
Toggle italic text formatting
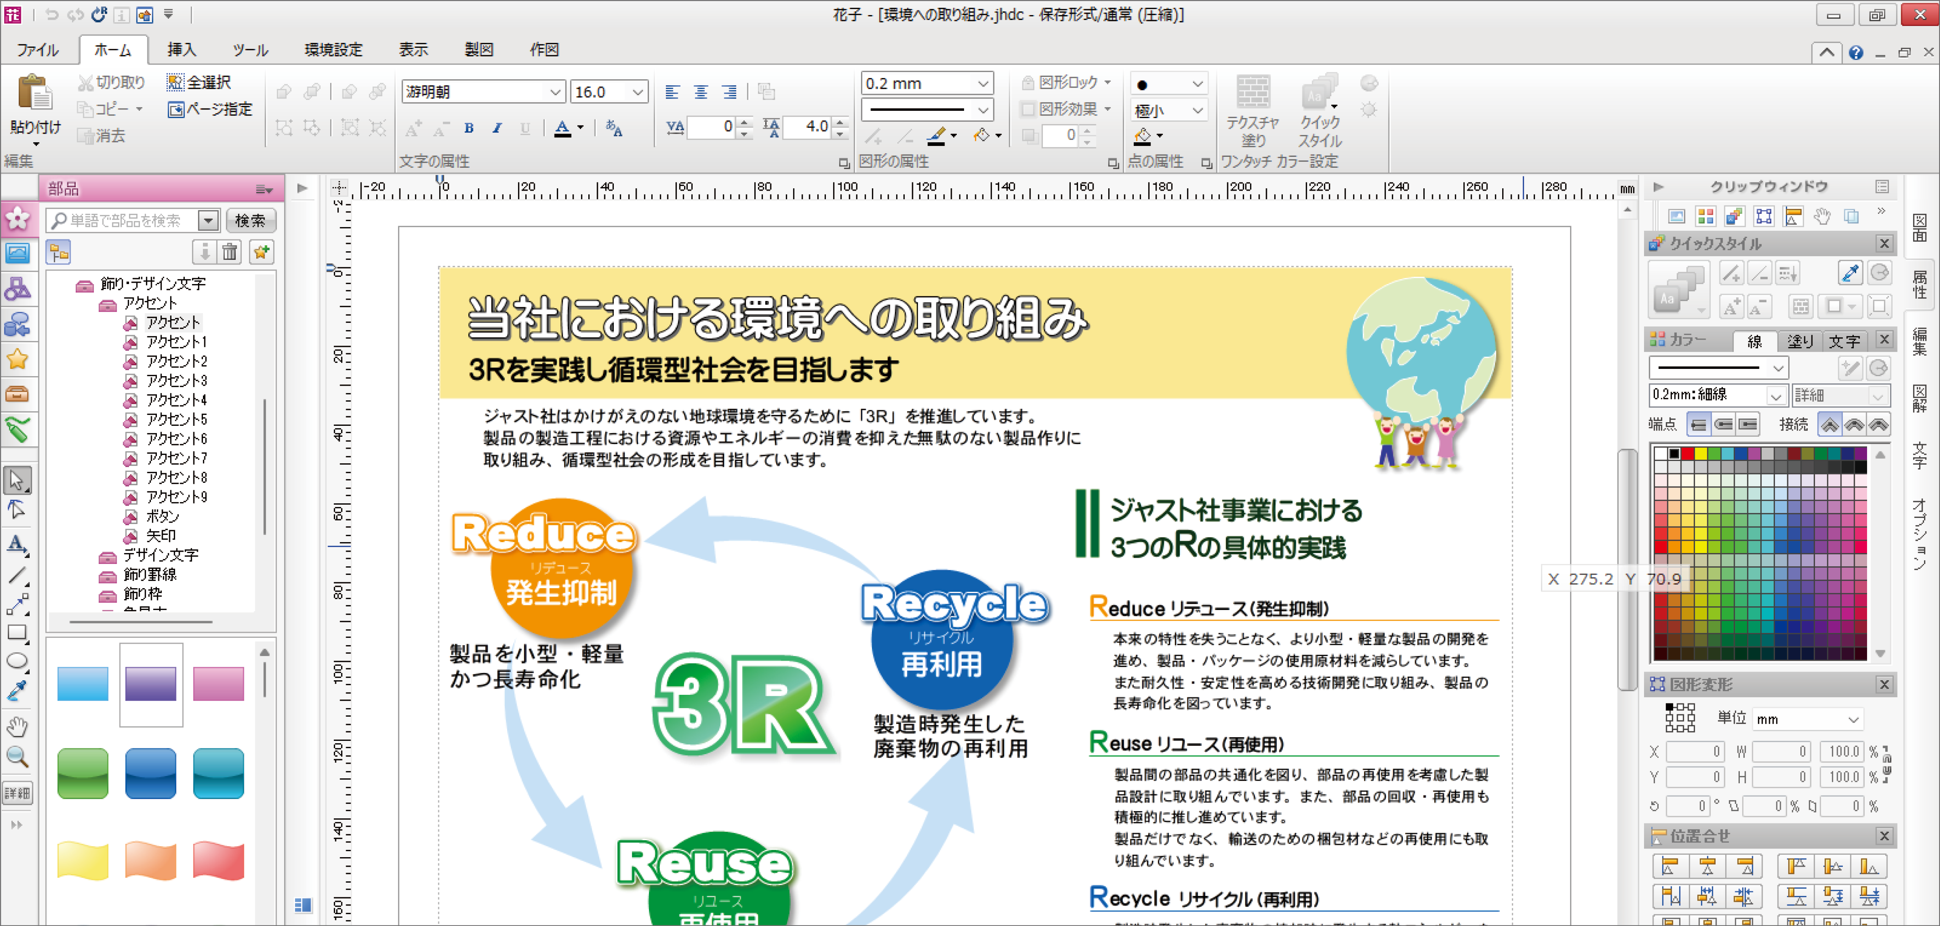point(497,129)
